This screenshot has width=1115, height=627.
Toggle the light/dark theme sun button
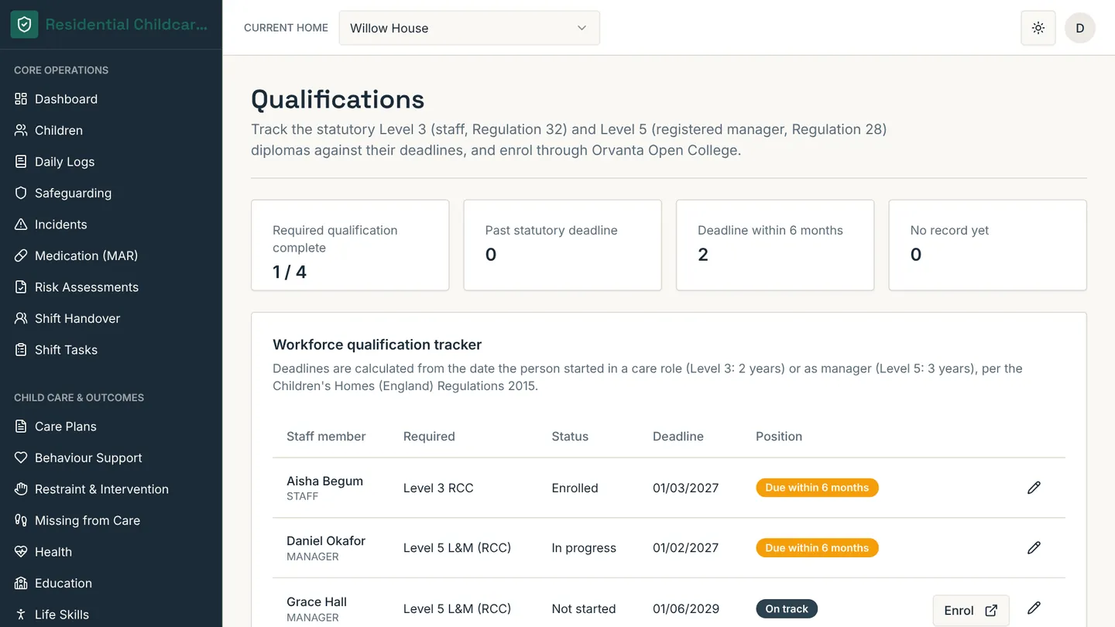(x=1038, y=28)
